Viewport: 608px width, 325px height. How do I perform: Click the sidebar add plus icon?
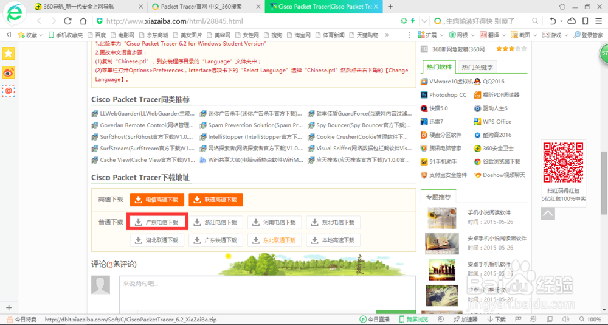(9, 308)
